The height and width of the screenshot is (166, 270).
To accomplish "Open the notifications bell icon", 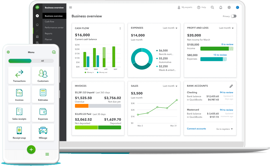I will [221, 7].
